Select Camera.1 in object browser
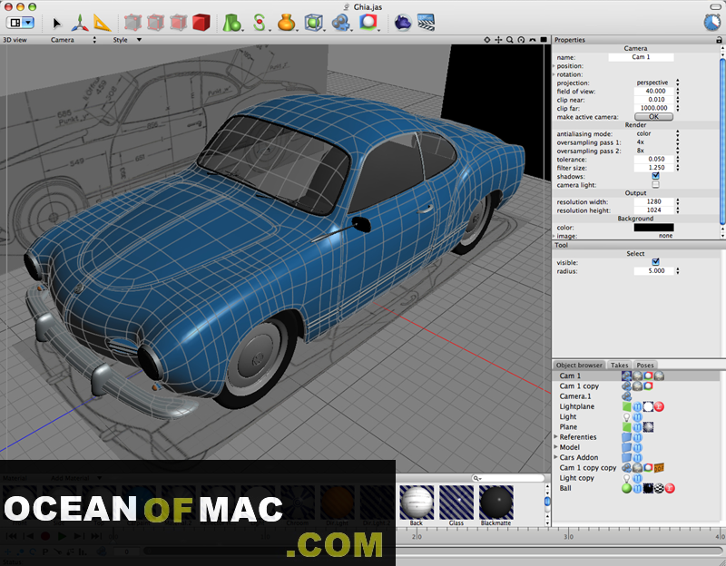Screen dimensions: 726x566 [575, 396]
